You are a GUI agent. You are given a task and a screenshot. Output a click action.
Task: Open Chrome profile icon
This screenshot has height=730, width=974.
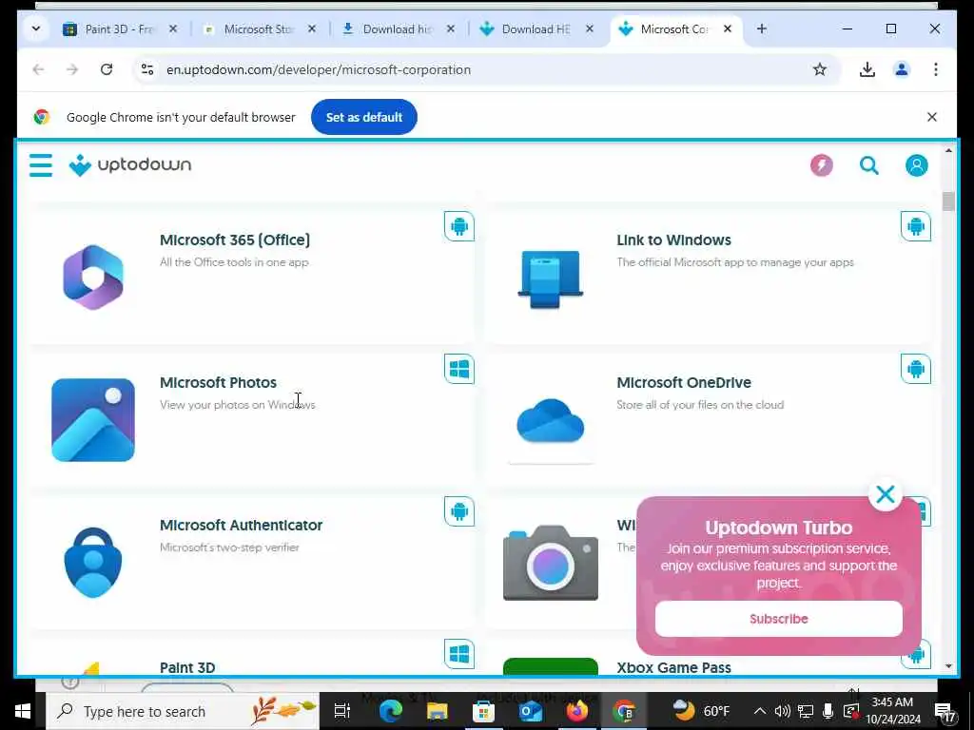(902, 69)
